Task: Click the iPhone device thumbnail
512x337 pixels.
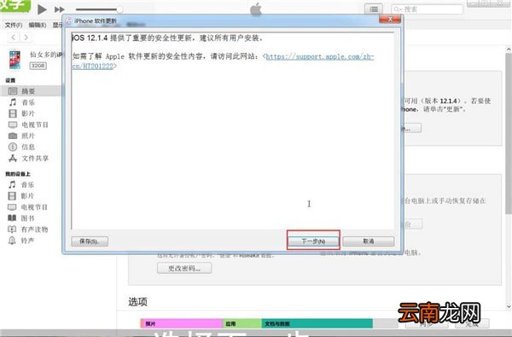Action: click(x=15, y=60)
